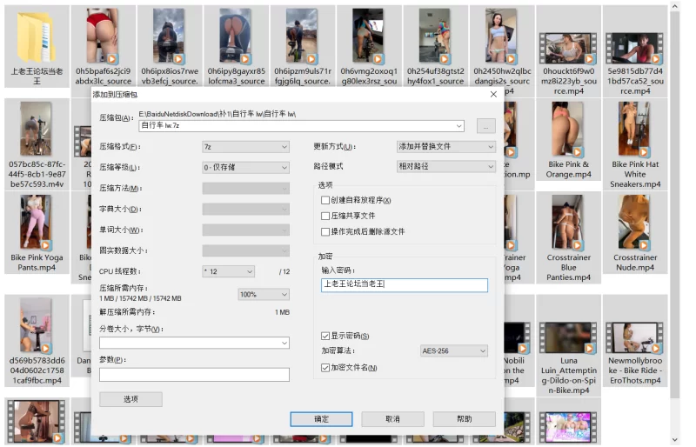Click the file list vertical scrollbar

[675, 217]
